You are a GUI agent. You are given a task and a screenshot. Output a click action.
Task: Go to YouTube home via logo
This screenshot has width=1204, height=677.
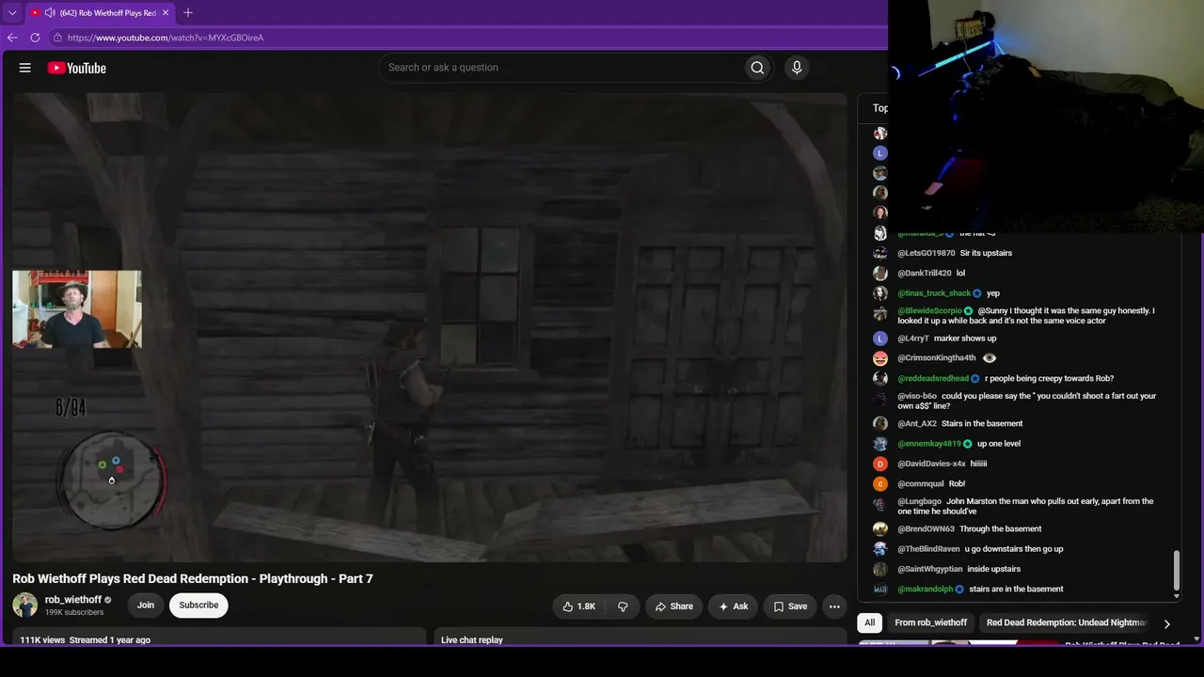point(77,68)
